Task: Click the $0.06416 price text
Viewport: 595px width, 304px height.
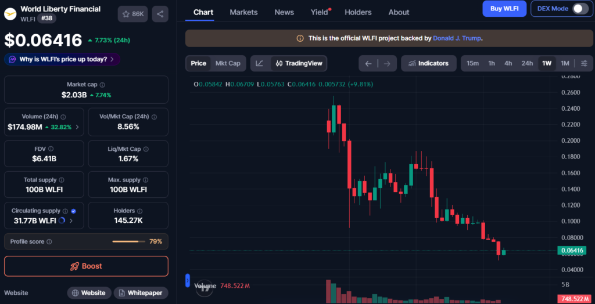Action: pyautogui.click(x=43, y=40)
